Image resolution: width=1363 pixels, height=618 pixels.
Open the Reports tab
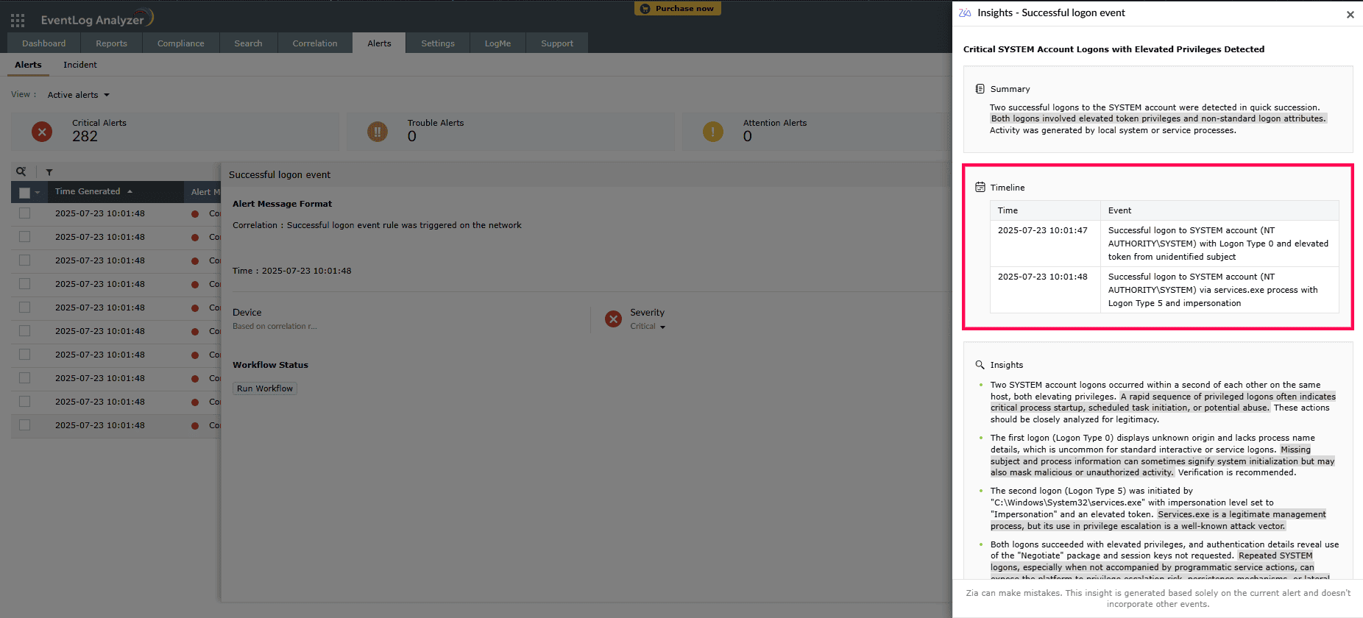(111, 43)
